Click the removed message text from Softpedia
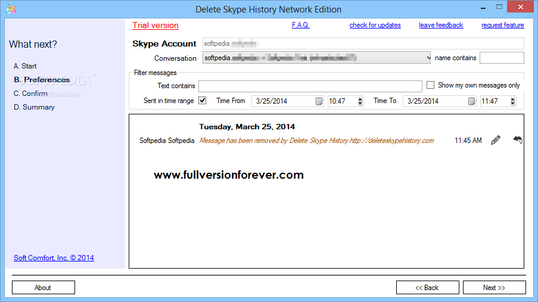Image resolution: width=538 pixels, height=302 pixels. point(316,141)
